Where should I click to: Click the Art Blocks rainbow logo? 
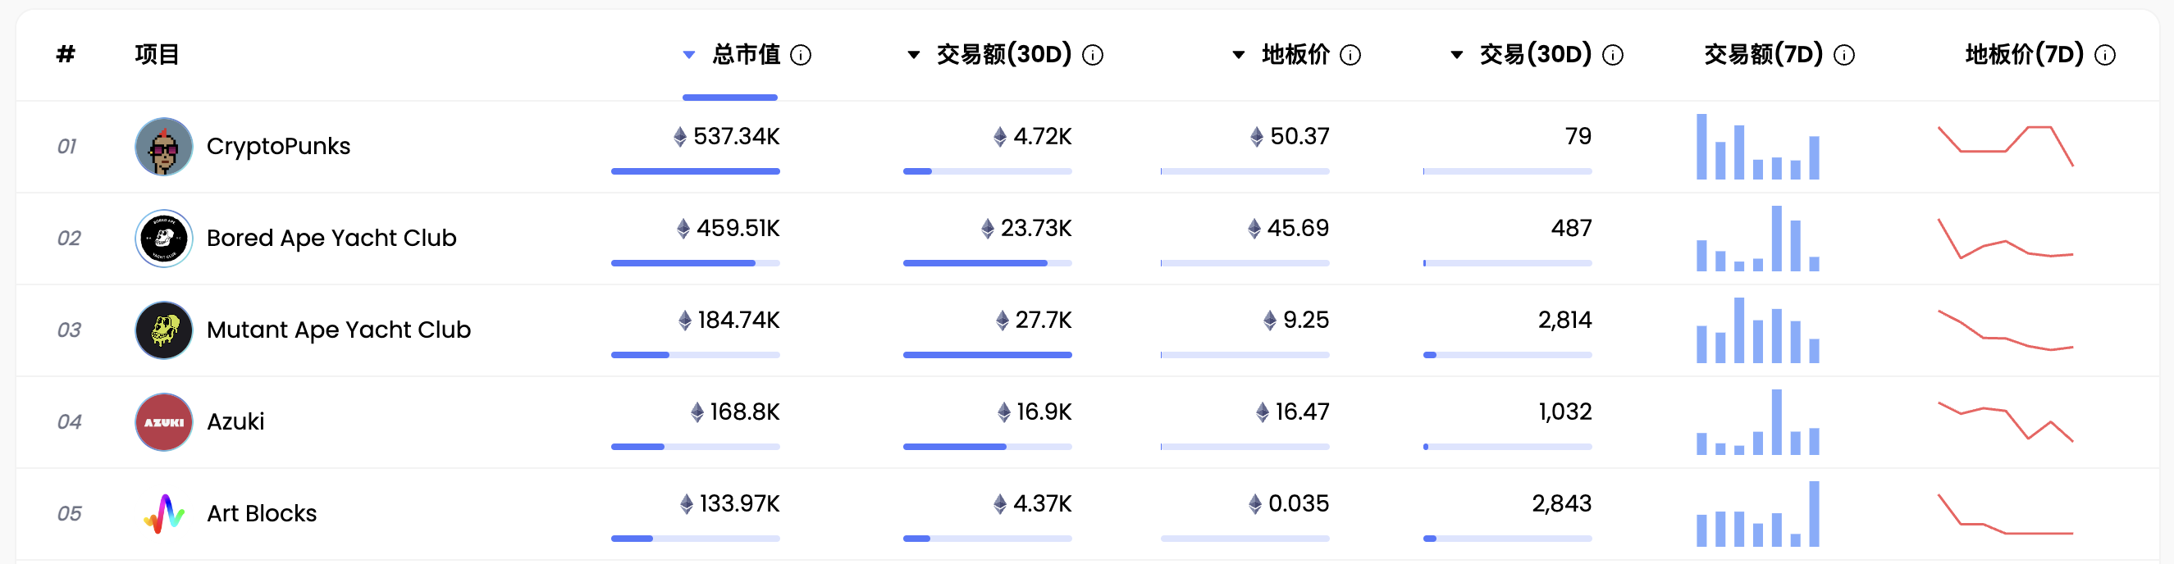pyautogui.click(x=164, y=513)
